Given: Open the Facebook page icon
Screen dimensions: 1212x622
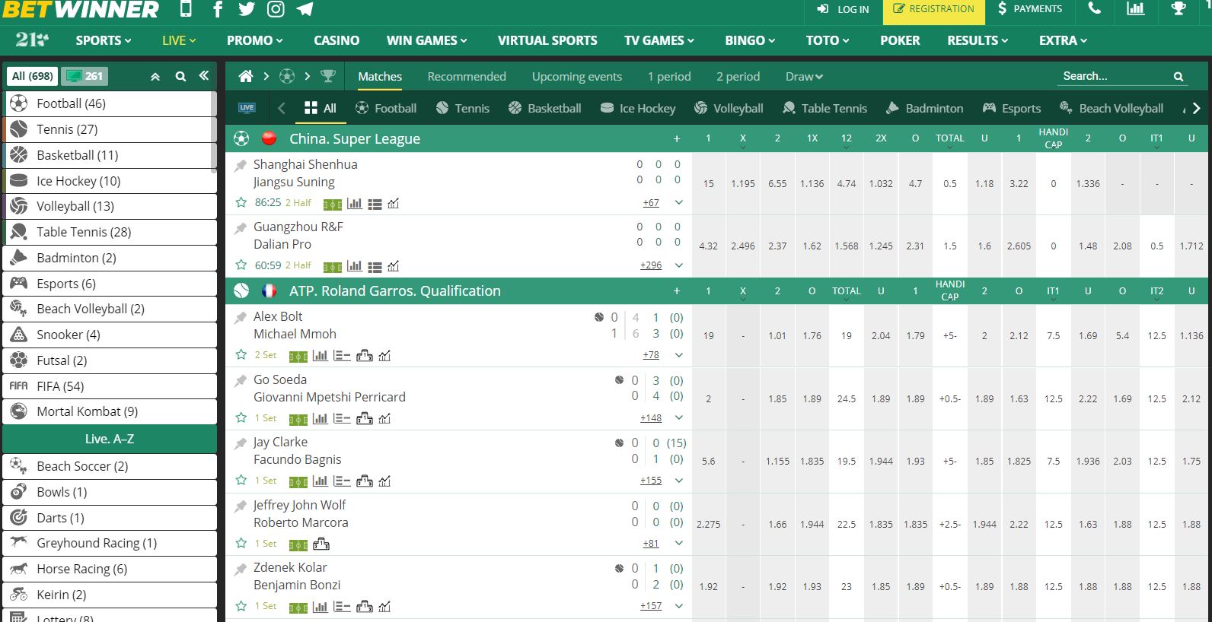Looking at the screenshot, I should pos(218,9).
